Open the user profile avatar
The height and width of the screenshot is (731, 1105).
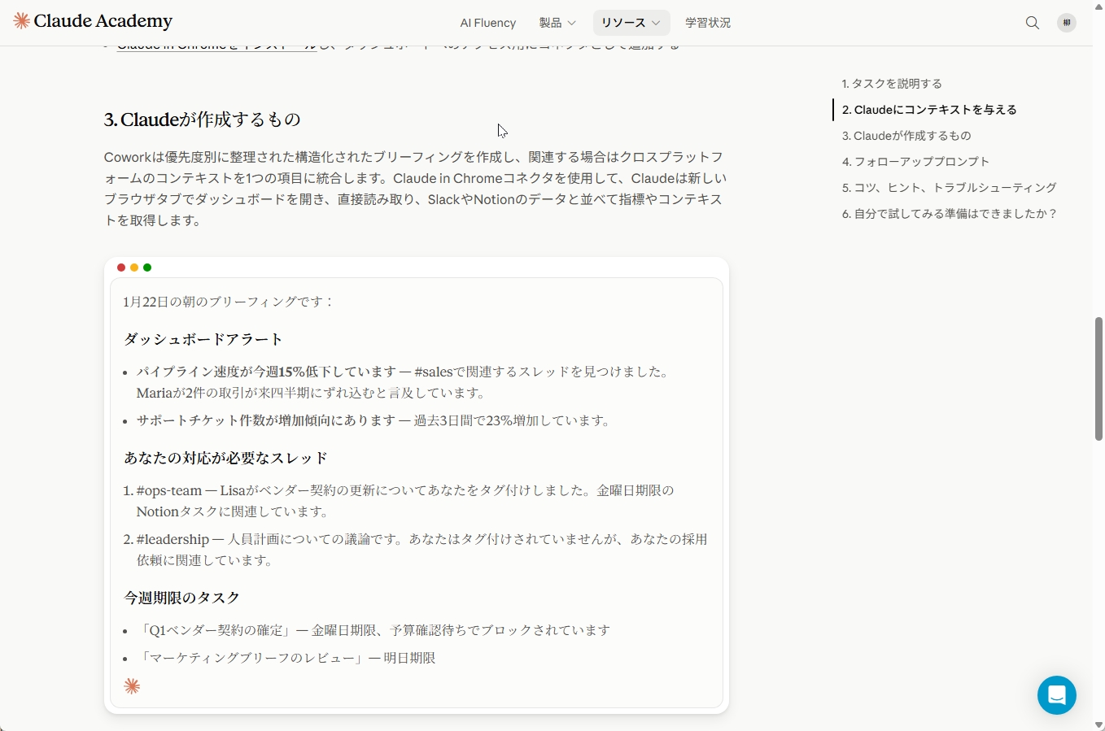[1067, 23]
